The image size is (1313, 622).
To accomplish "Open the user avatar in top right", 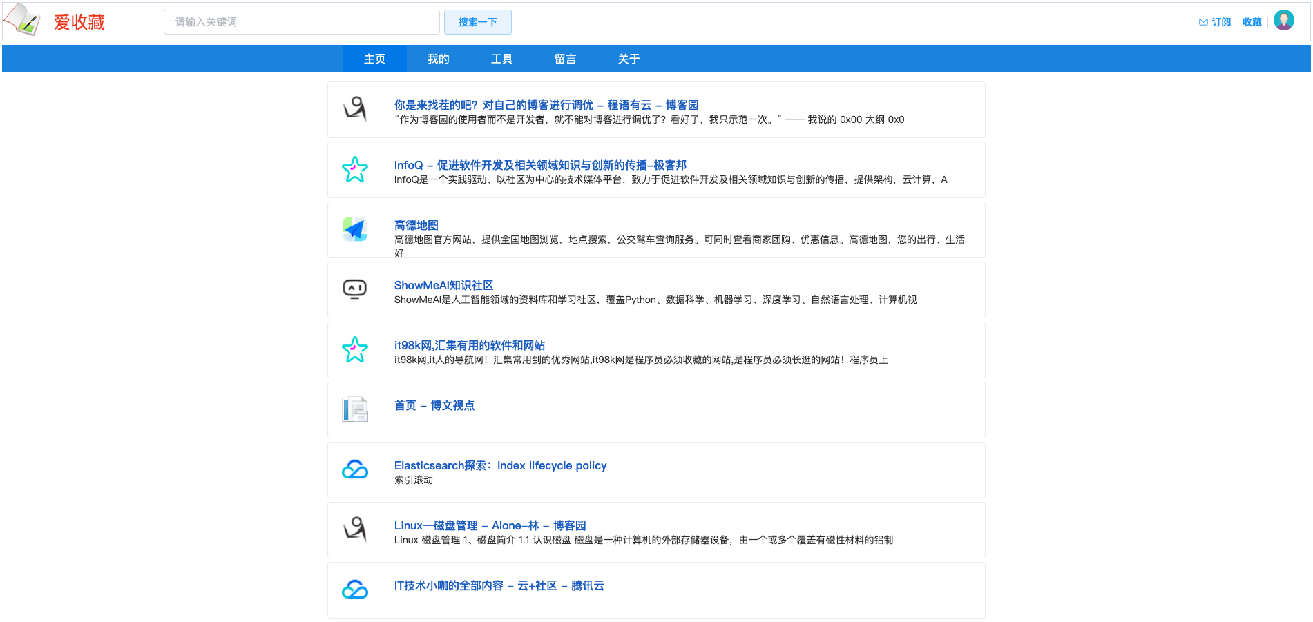I will tap(1283, 21).
